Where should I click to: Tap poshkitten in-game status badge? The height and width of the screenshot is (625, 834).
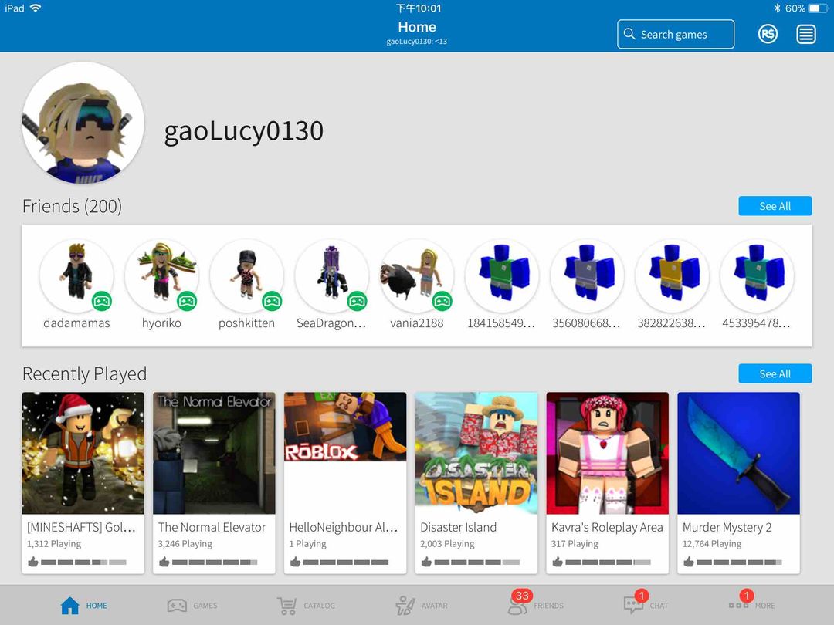click(272, 302)
